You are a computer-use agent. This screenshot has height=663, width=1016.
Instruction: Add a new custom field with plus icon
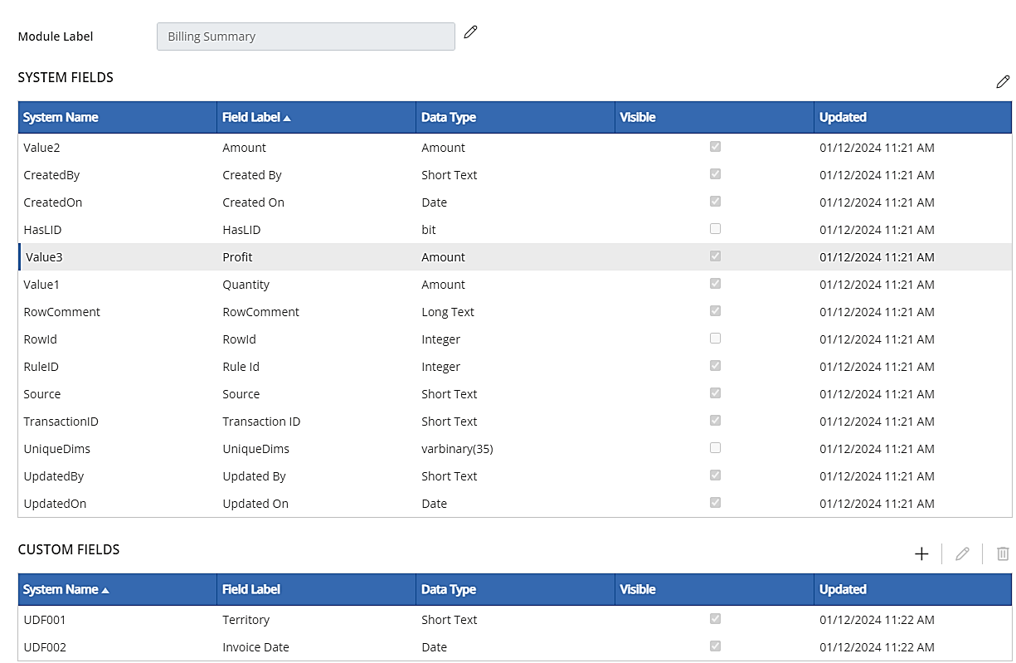click(x=921, y=553)
